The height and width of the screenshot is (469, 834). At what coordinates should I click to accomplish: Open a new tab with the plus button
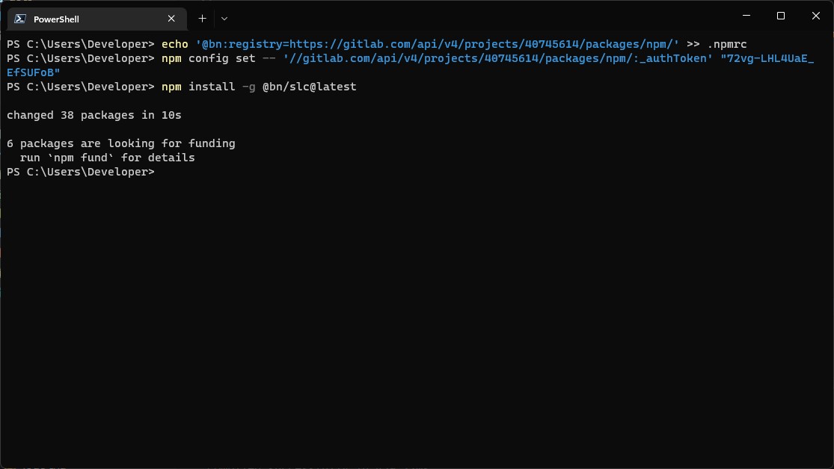tap(202, 18)
